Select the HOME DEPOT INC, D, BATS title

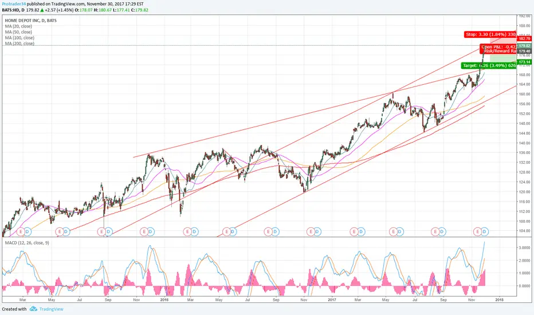(x=30, y=21)
